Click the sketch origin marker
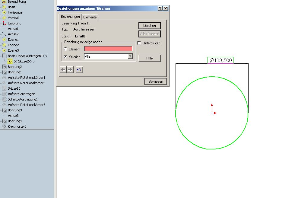295x198 pixels. [212, 113]
